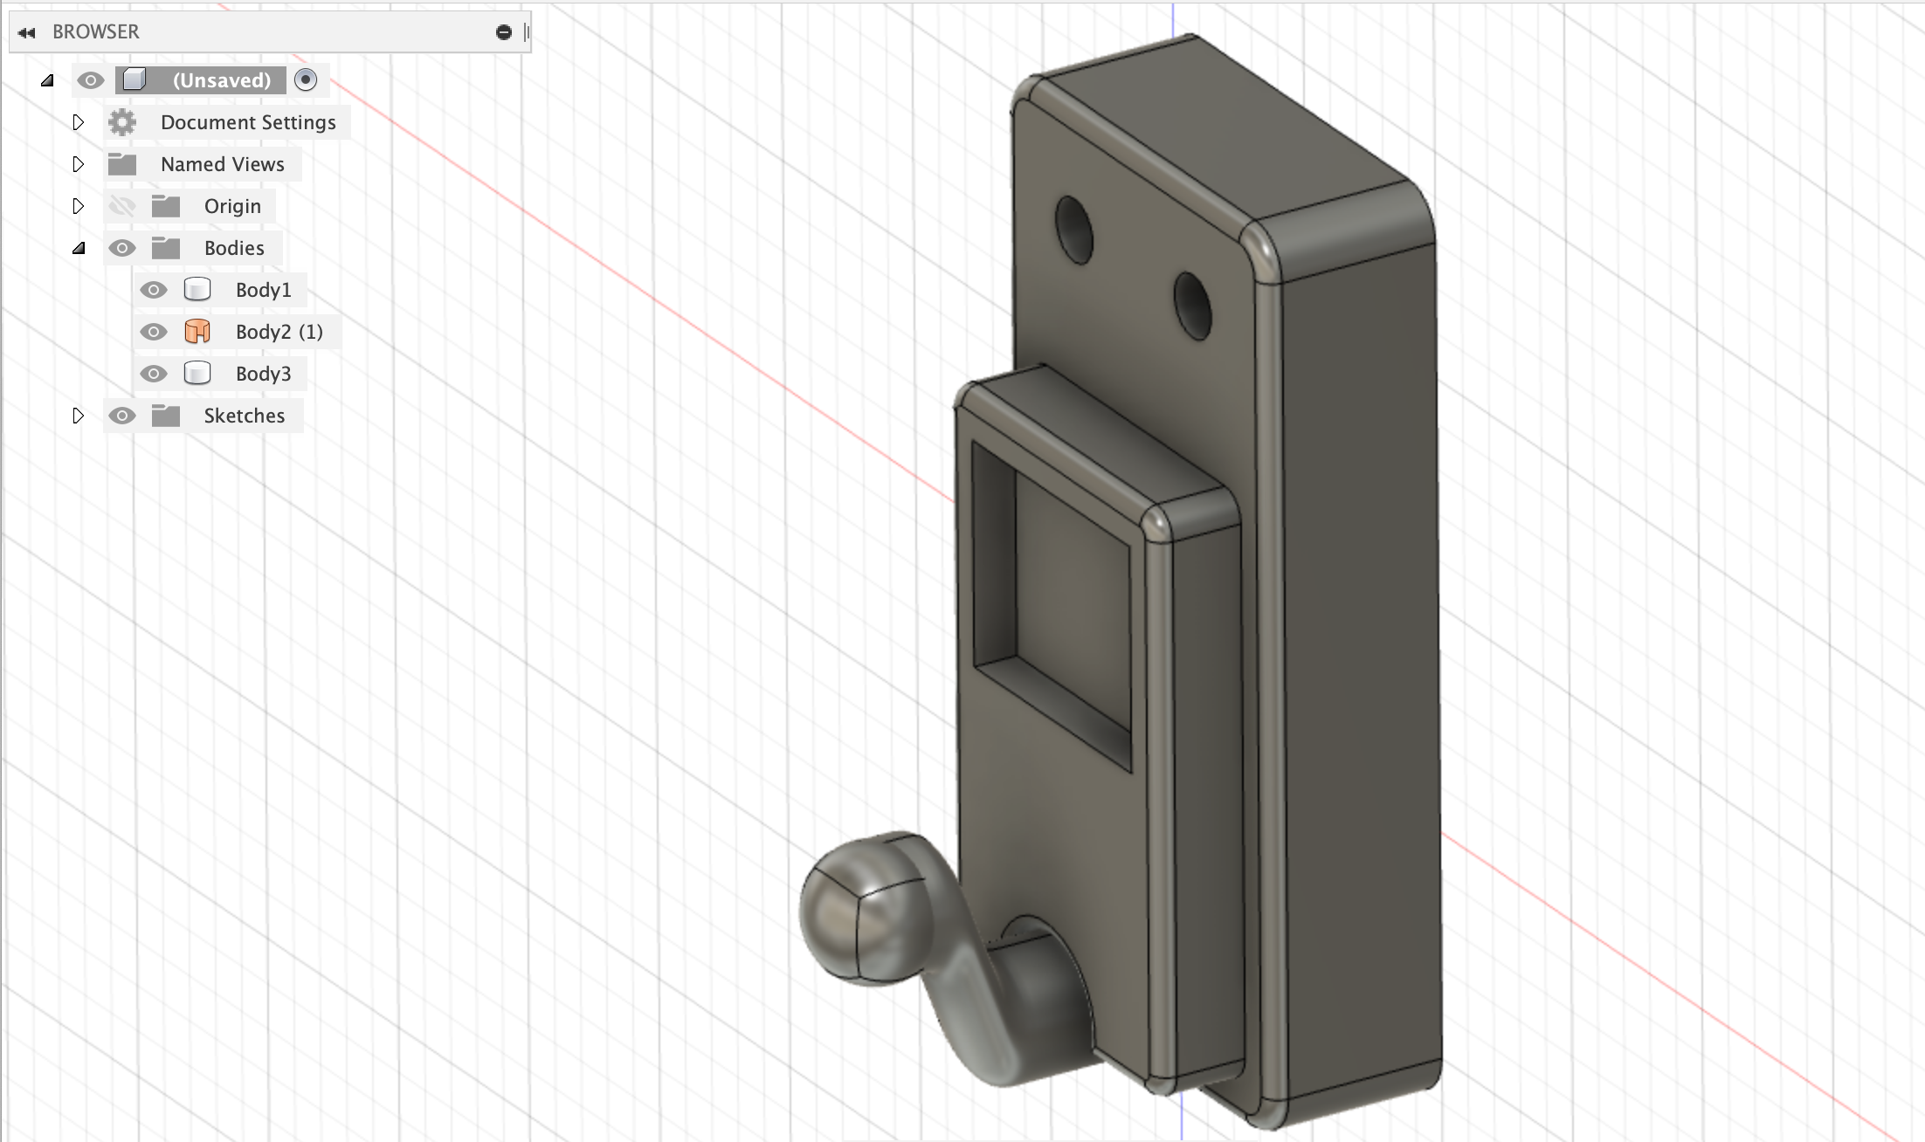Click the (Unsaved) document name
The image size is (1925, 1142).
click(222, 80)
